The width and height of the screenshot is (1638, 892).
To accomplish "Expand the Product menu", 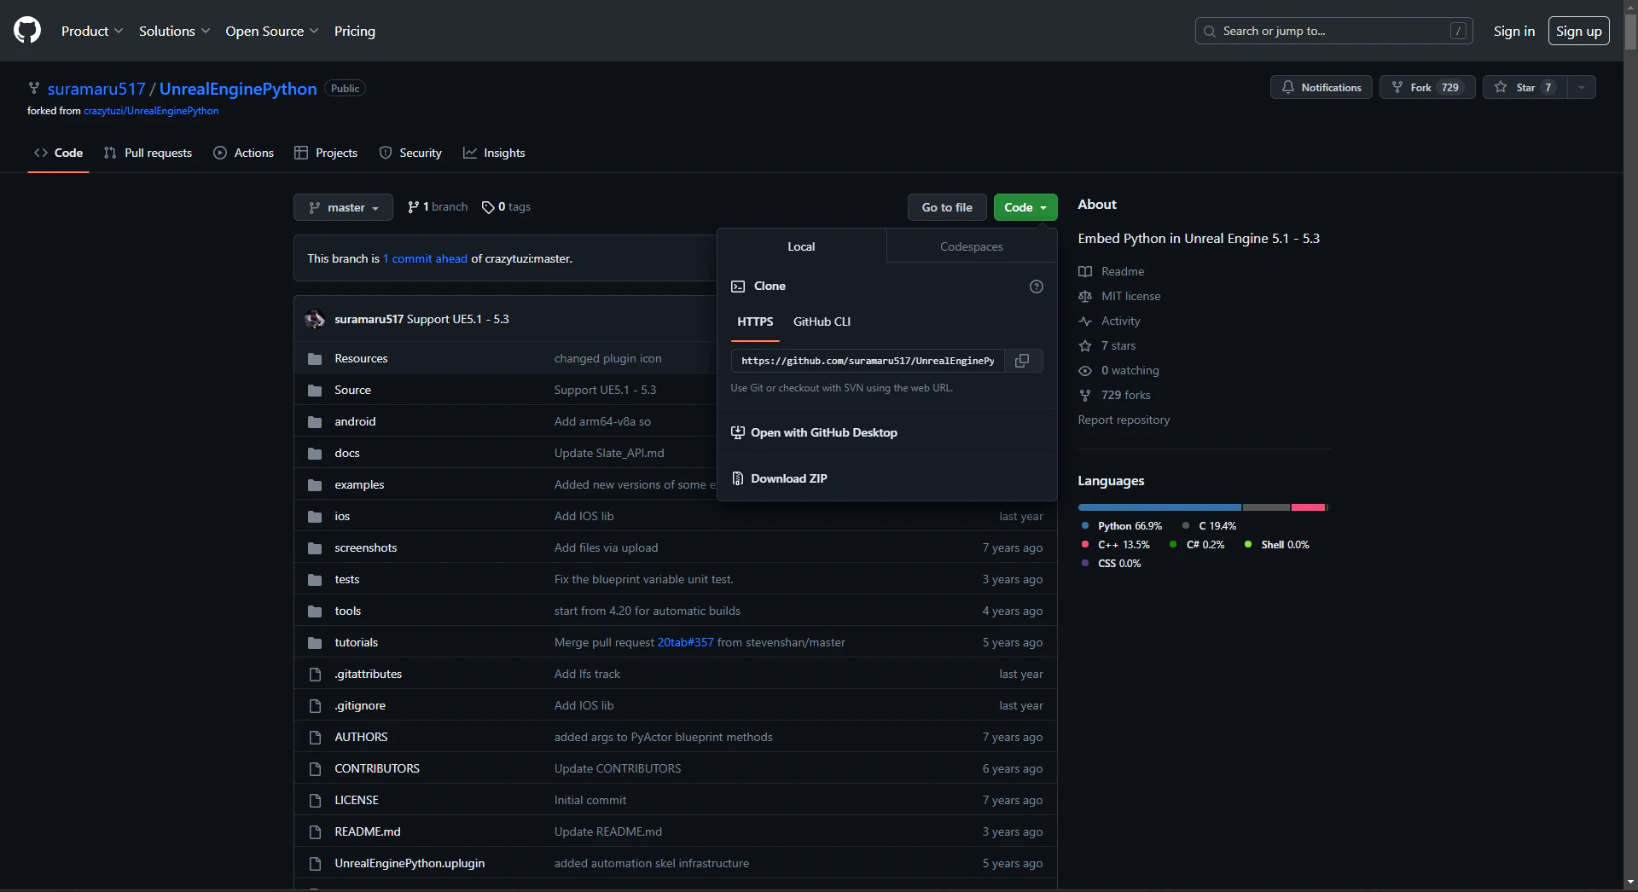I will (92, 31).
